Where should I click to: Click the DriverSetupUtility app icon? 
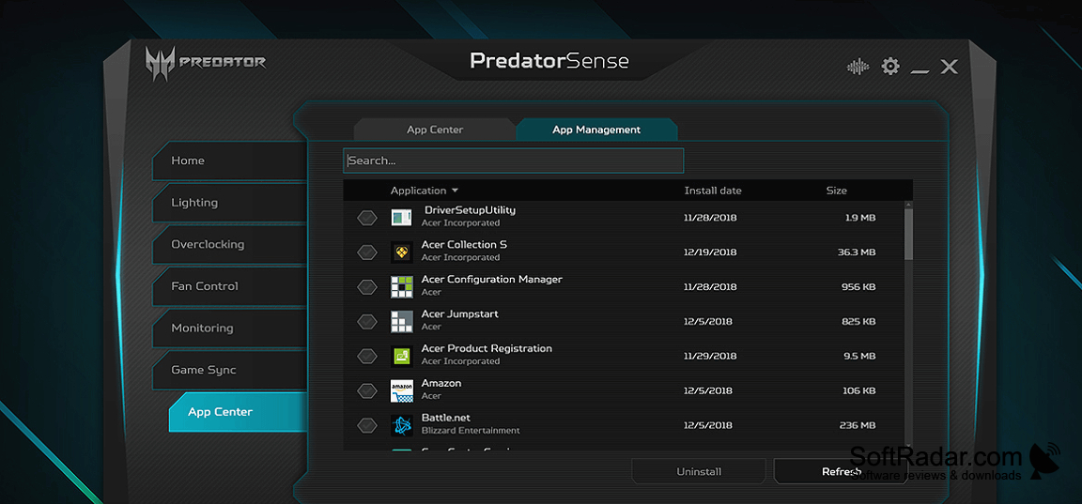(x=402, y=218)
